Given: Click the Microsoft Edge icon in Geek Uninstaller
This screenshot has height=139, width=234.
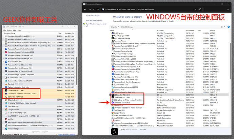Looking at the screenshot, I should [6, 128].
